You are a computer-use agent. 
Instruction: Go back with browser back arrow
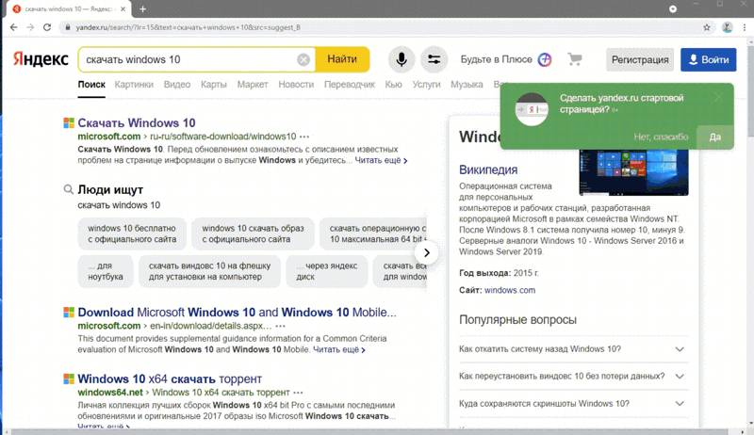coord(13,27)
